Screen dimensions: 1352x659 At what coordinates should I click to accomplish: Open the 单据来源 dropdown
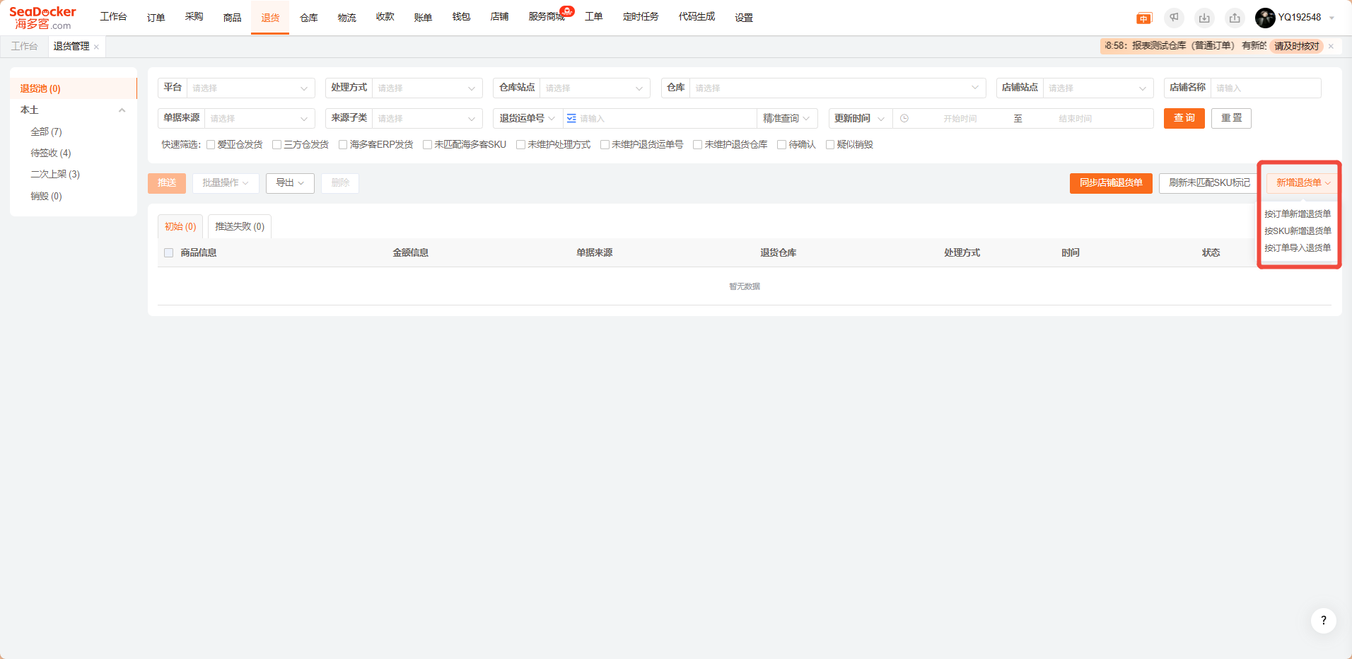tap(260, 118)
